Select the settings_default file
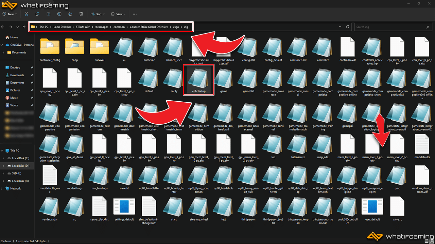The image size is (435, 244). point(124,209)
